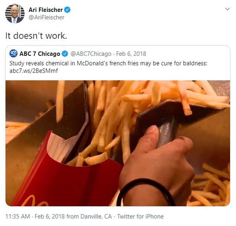This screenshot has width=236, height=226.
Task: Click the 11:35 AM timestamp
Action: (18, 217)
